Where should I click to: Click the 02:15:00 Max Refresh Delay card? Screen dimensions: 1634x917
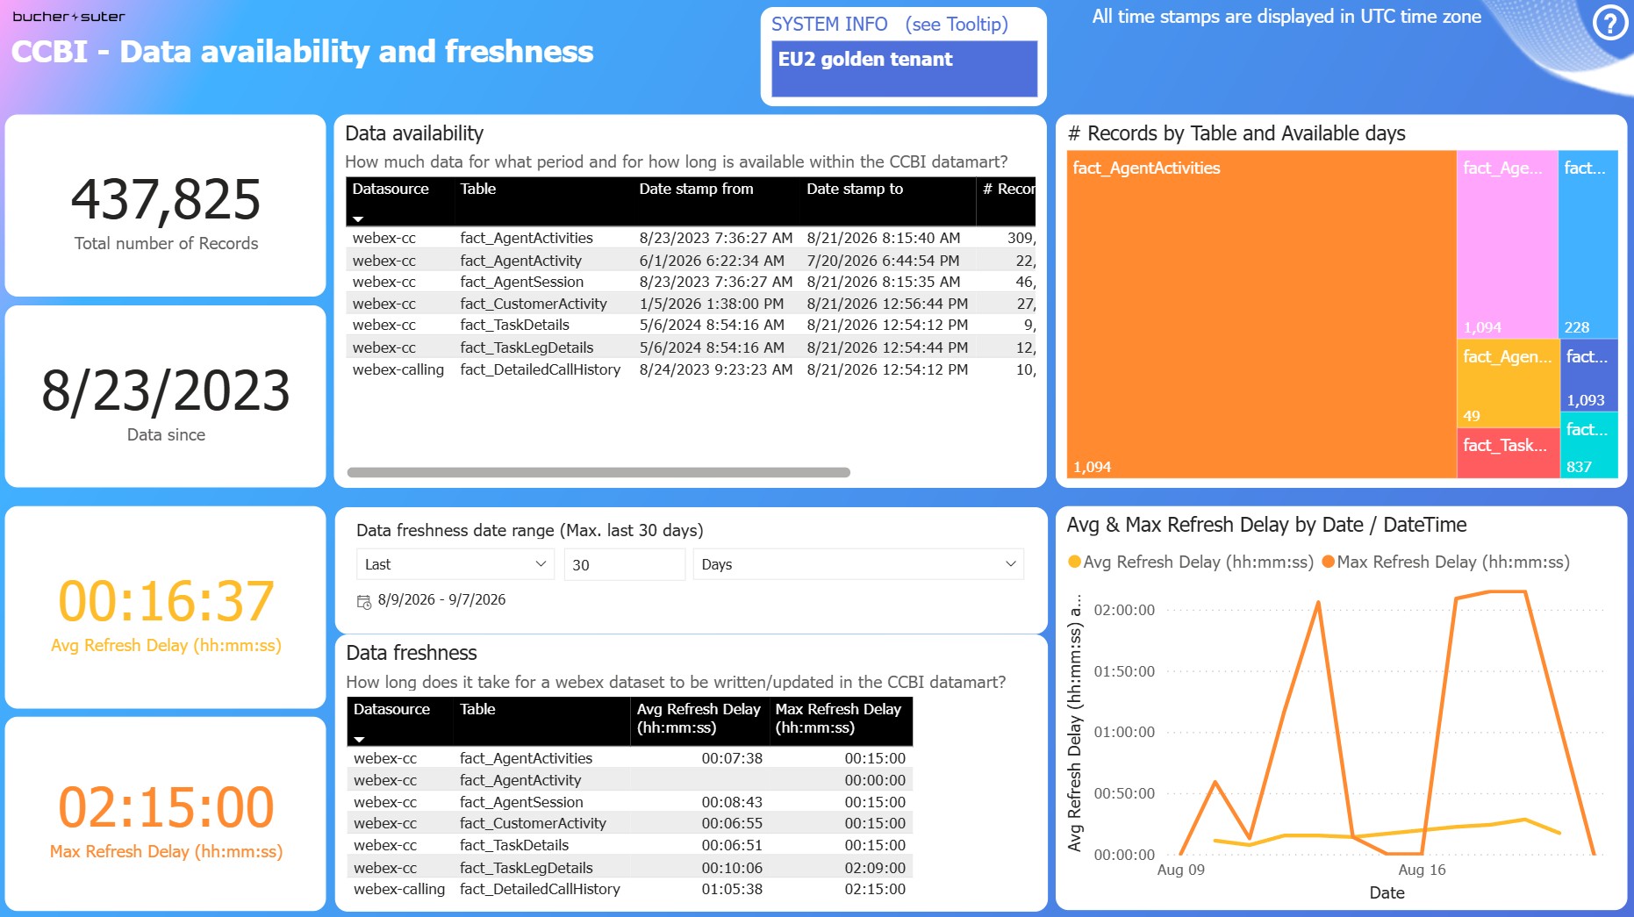[166, 814]
